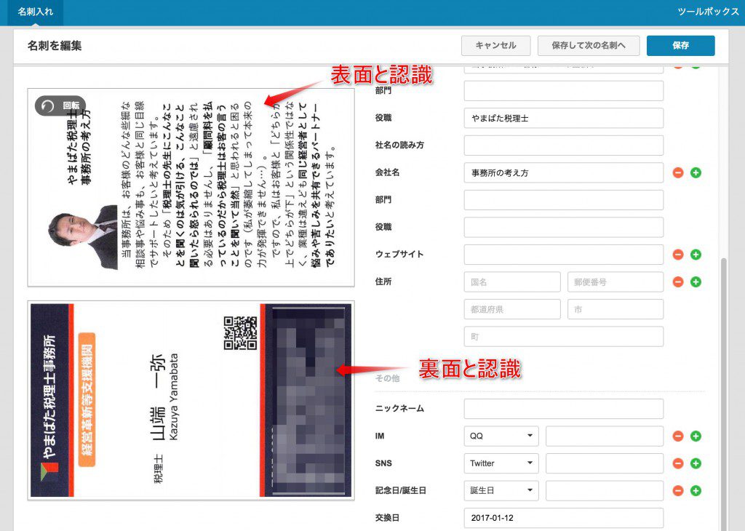Remove the 住所 block with minus icon
This screenshot has width=745, height=531.
pos(678,282)
